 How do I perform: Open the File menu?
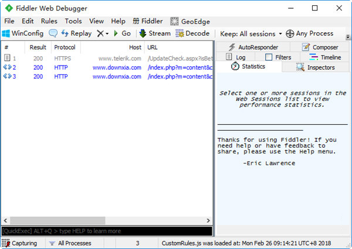tap(9, 21)
